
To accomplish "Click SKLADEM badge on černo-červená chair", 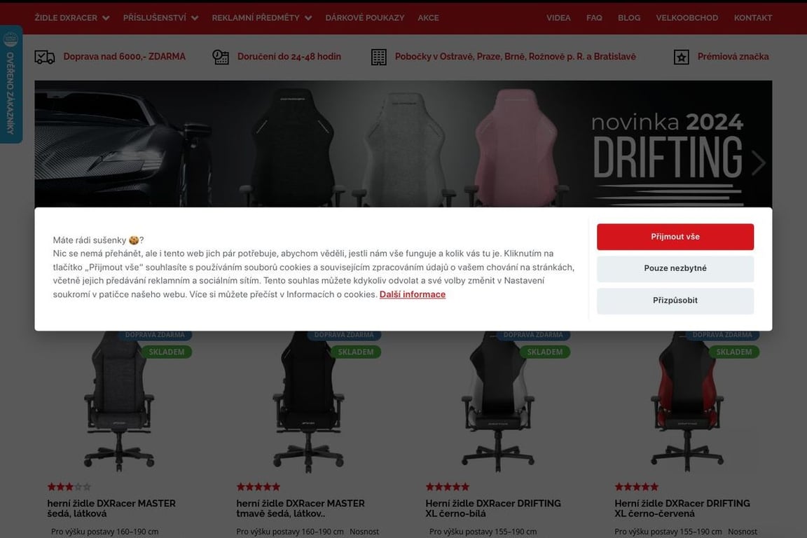I will 734,352.
